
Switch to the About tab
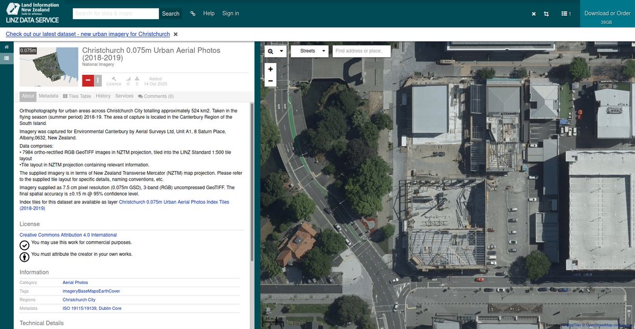coord(28,96)
